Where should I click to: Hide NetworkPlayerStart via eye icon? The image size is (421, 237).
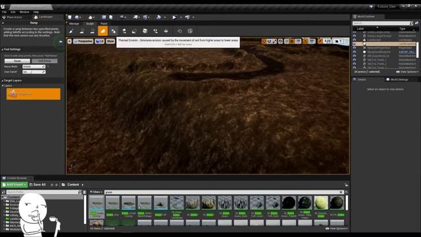(x=355, y=48)
